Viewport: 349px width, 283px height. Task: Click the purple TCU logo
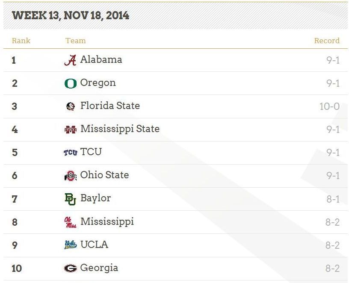click(x=71, y=153)
